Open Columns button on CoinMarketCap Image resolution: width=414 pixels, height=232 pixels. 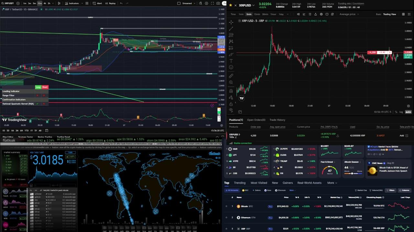(404, 190)
